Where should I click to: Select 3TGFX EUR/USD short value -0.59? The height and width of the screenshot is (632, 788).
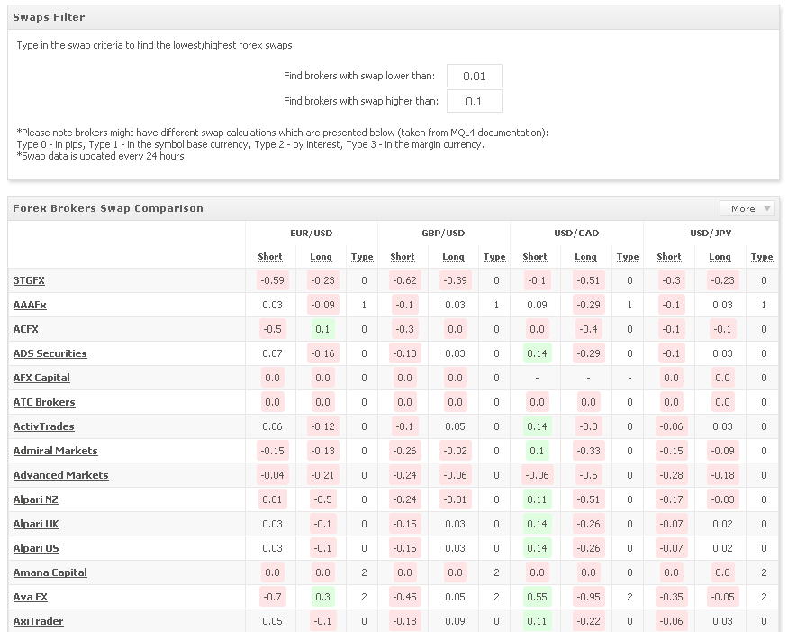coord(272,280)
